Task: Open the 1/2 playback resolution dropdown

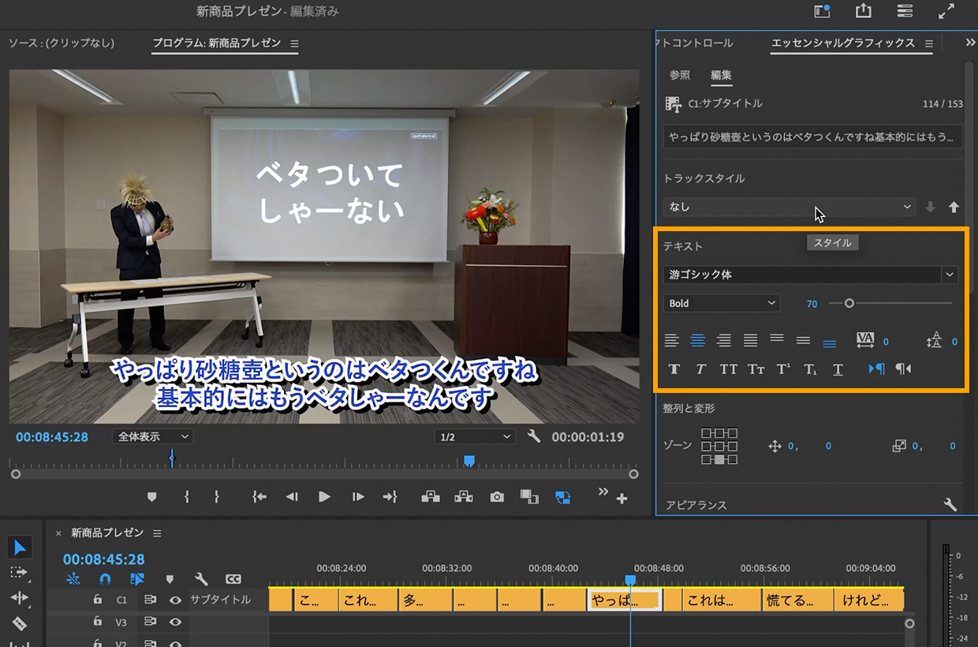Action: pos(474,436)
